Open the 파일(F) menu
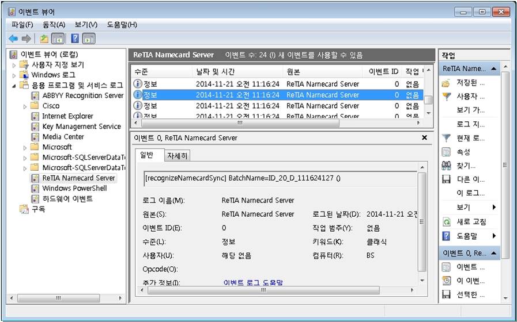The width and height of the screenshot is (517, 322). point(22,25)
